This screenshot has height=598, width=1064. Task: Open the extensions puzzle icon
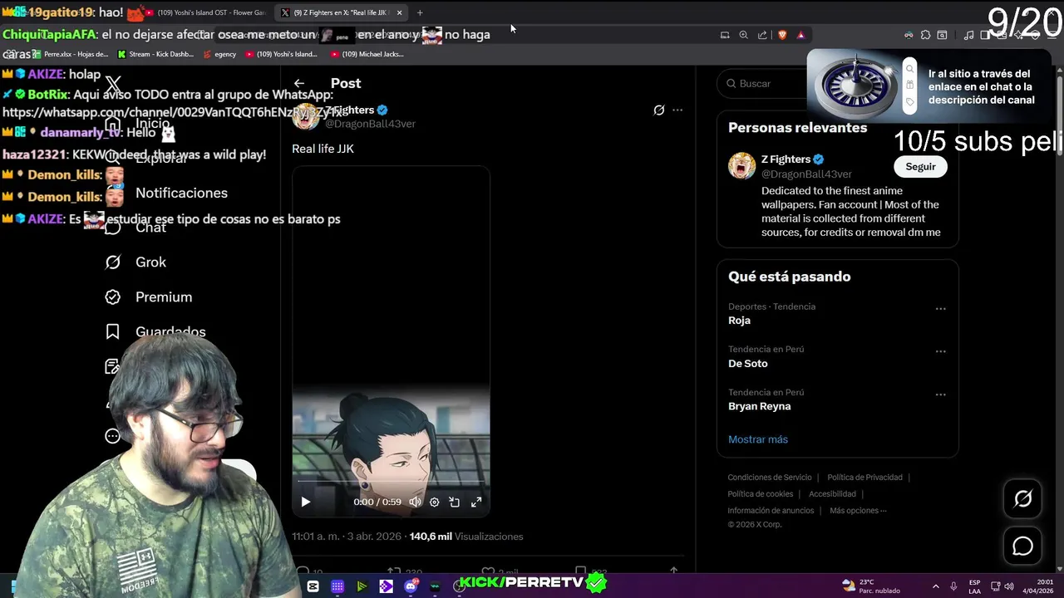925,35
